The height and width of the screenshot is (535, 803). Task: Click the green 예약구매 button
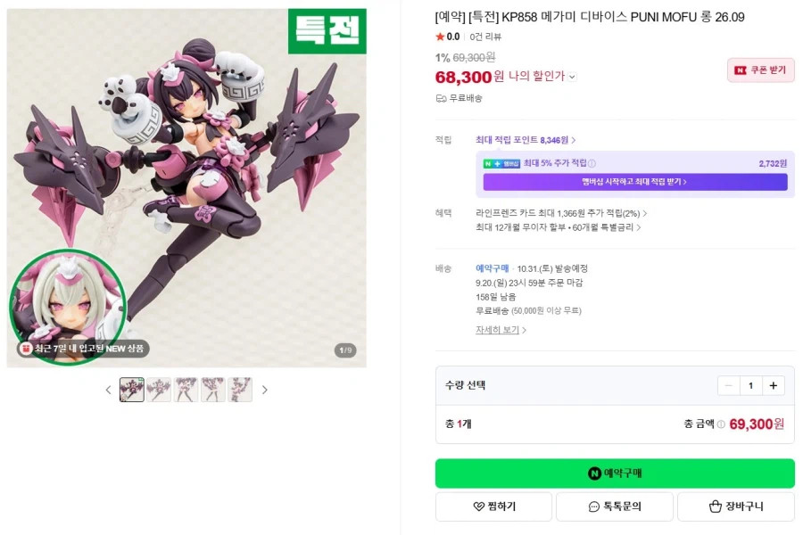point(615,473)
